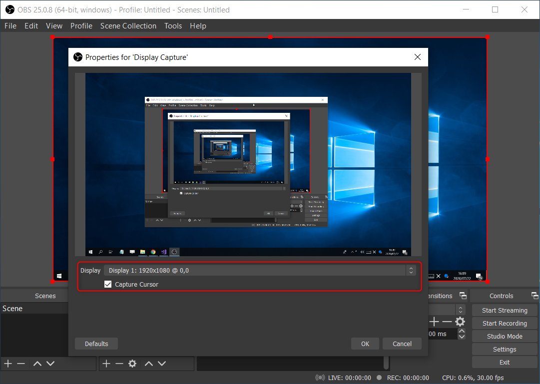
Task: Open OBS Settings from Controls
Action: coord(505,349)
